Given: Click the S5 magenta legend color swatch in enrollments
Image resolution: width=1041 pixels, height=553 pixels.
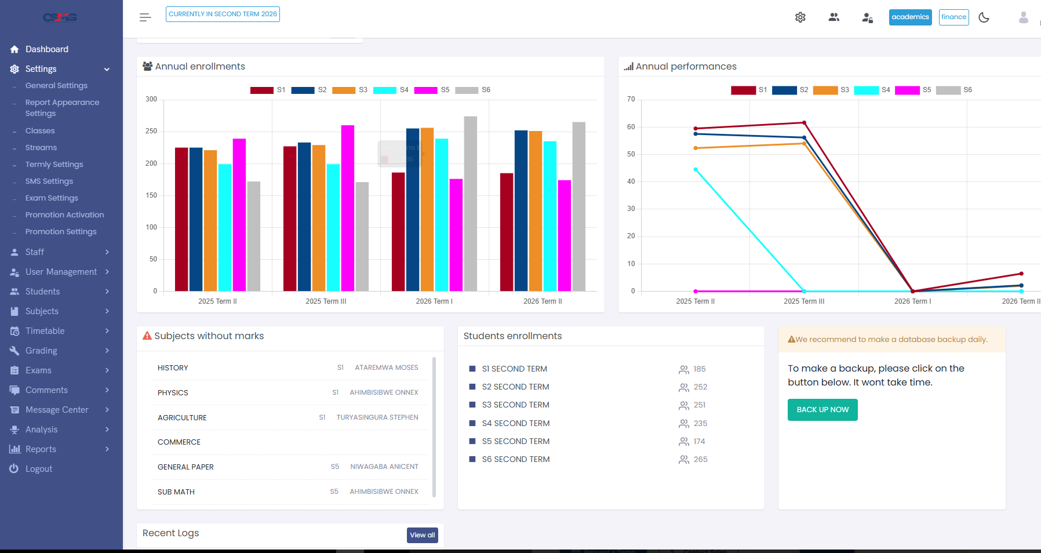Looking at the screenshot, I should click(425, 90).
